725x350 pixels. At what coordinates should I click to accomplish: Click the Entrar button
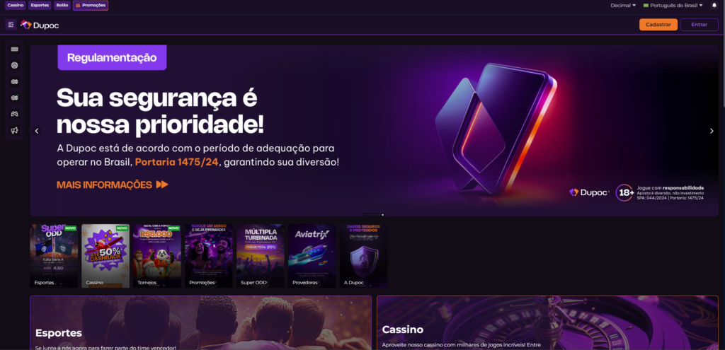pyautogui.click(x=699, y=25)
